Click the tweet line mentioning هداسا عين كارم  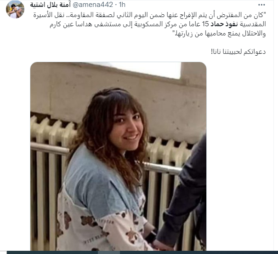[x=158, y=24]
